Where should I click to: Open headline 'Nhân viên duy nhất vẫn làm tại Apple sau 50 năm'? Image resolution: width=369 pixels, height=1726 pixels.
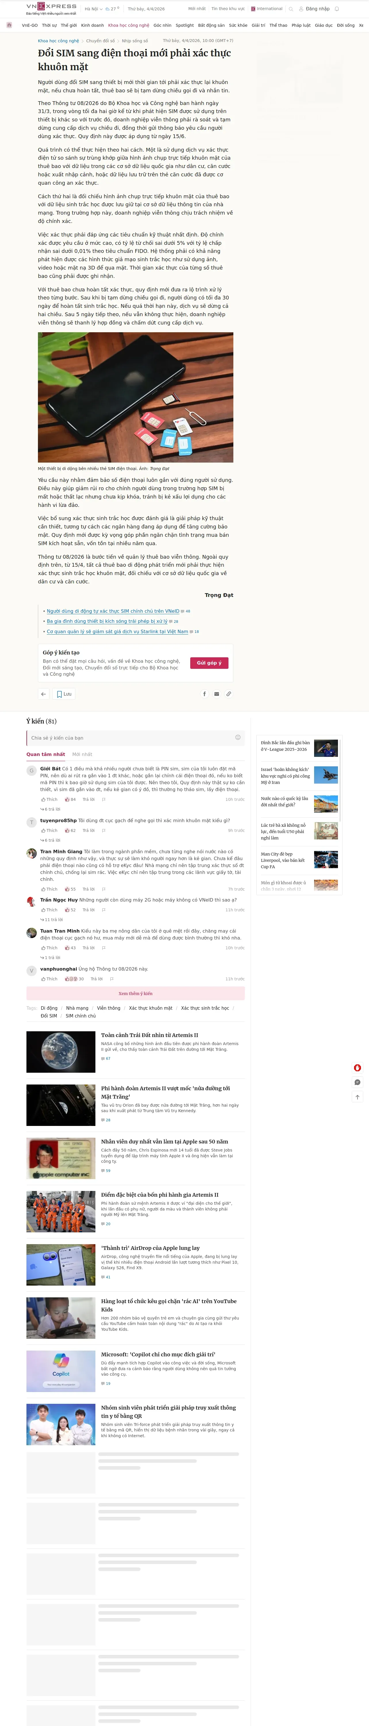[x=165, y=1141]
